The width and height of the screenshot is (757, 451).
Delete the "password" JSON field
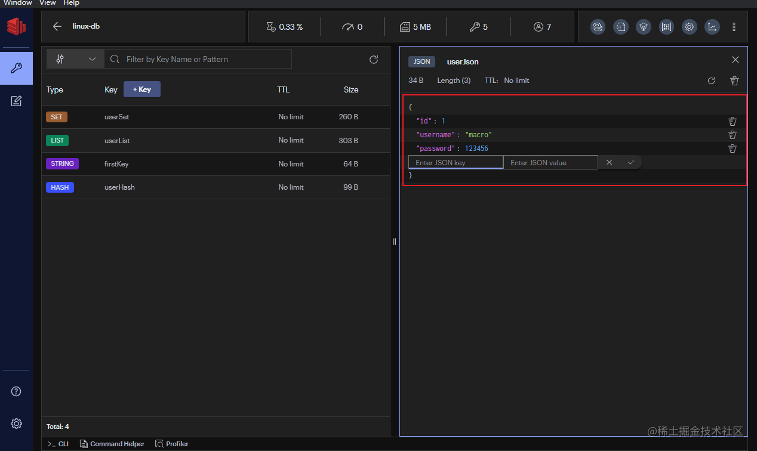pos(733,149)
